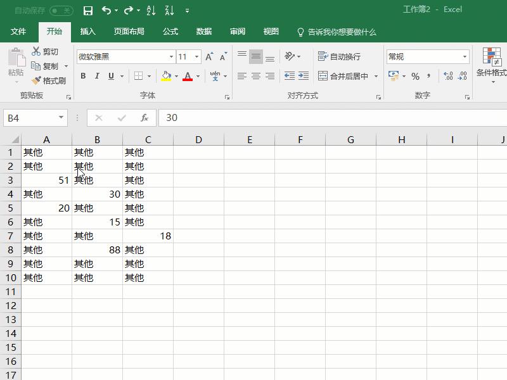Toggle bold formatting with the B icon
The image size is (507, 380).
click(82, 76)
